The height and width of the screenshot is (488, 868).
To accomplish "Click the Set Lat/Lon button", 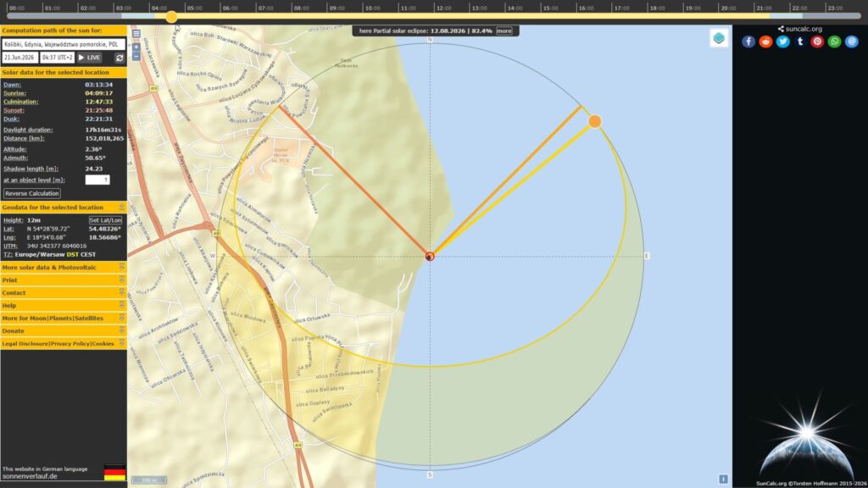I will click(x=105, y=220).
